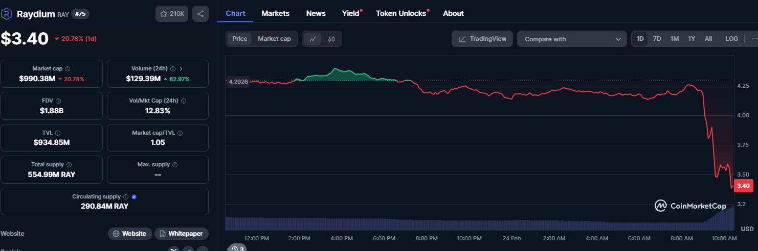This screenshot has height=251, width=758.
Task: Expand Volume (24h) details chevron
Action: [x=181, y=68]
